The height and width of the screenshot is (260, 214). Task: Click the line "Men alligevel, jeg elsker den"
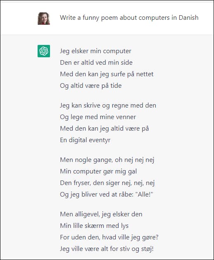101,214
